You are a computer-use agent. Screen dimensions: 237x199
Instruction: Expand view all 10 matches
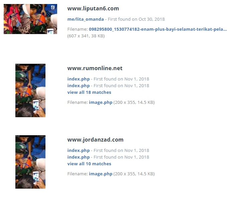point(89,164)
